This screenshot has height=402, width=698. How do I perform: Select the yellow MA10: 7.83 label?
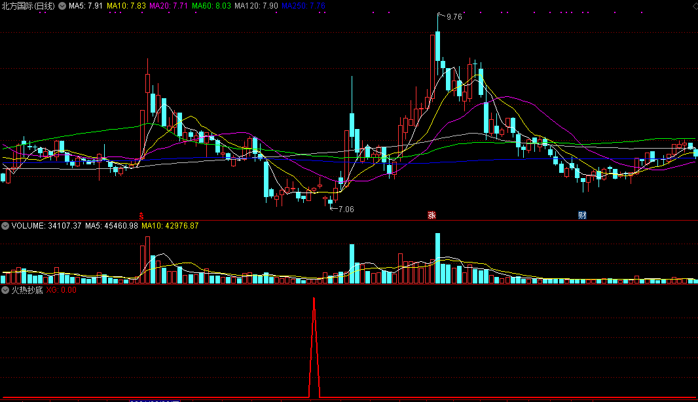pos(126,6)
